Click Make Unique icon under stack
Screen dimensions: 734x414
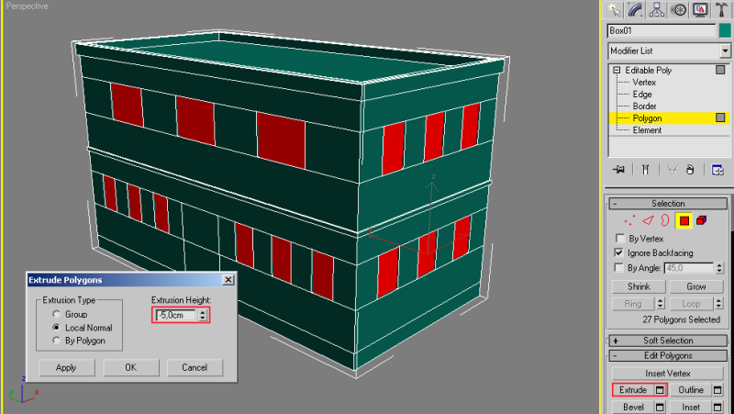pyautogui.click(x=673, y=170)
